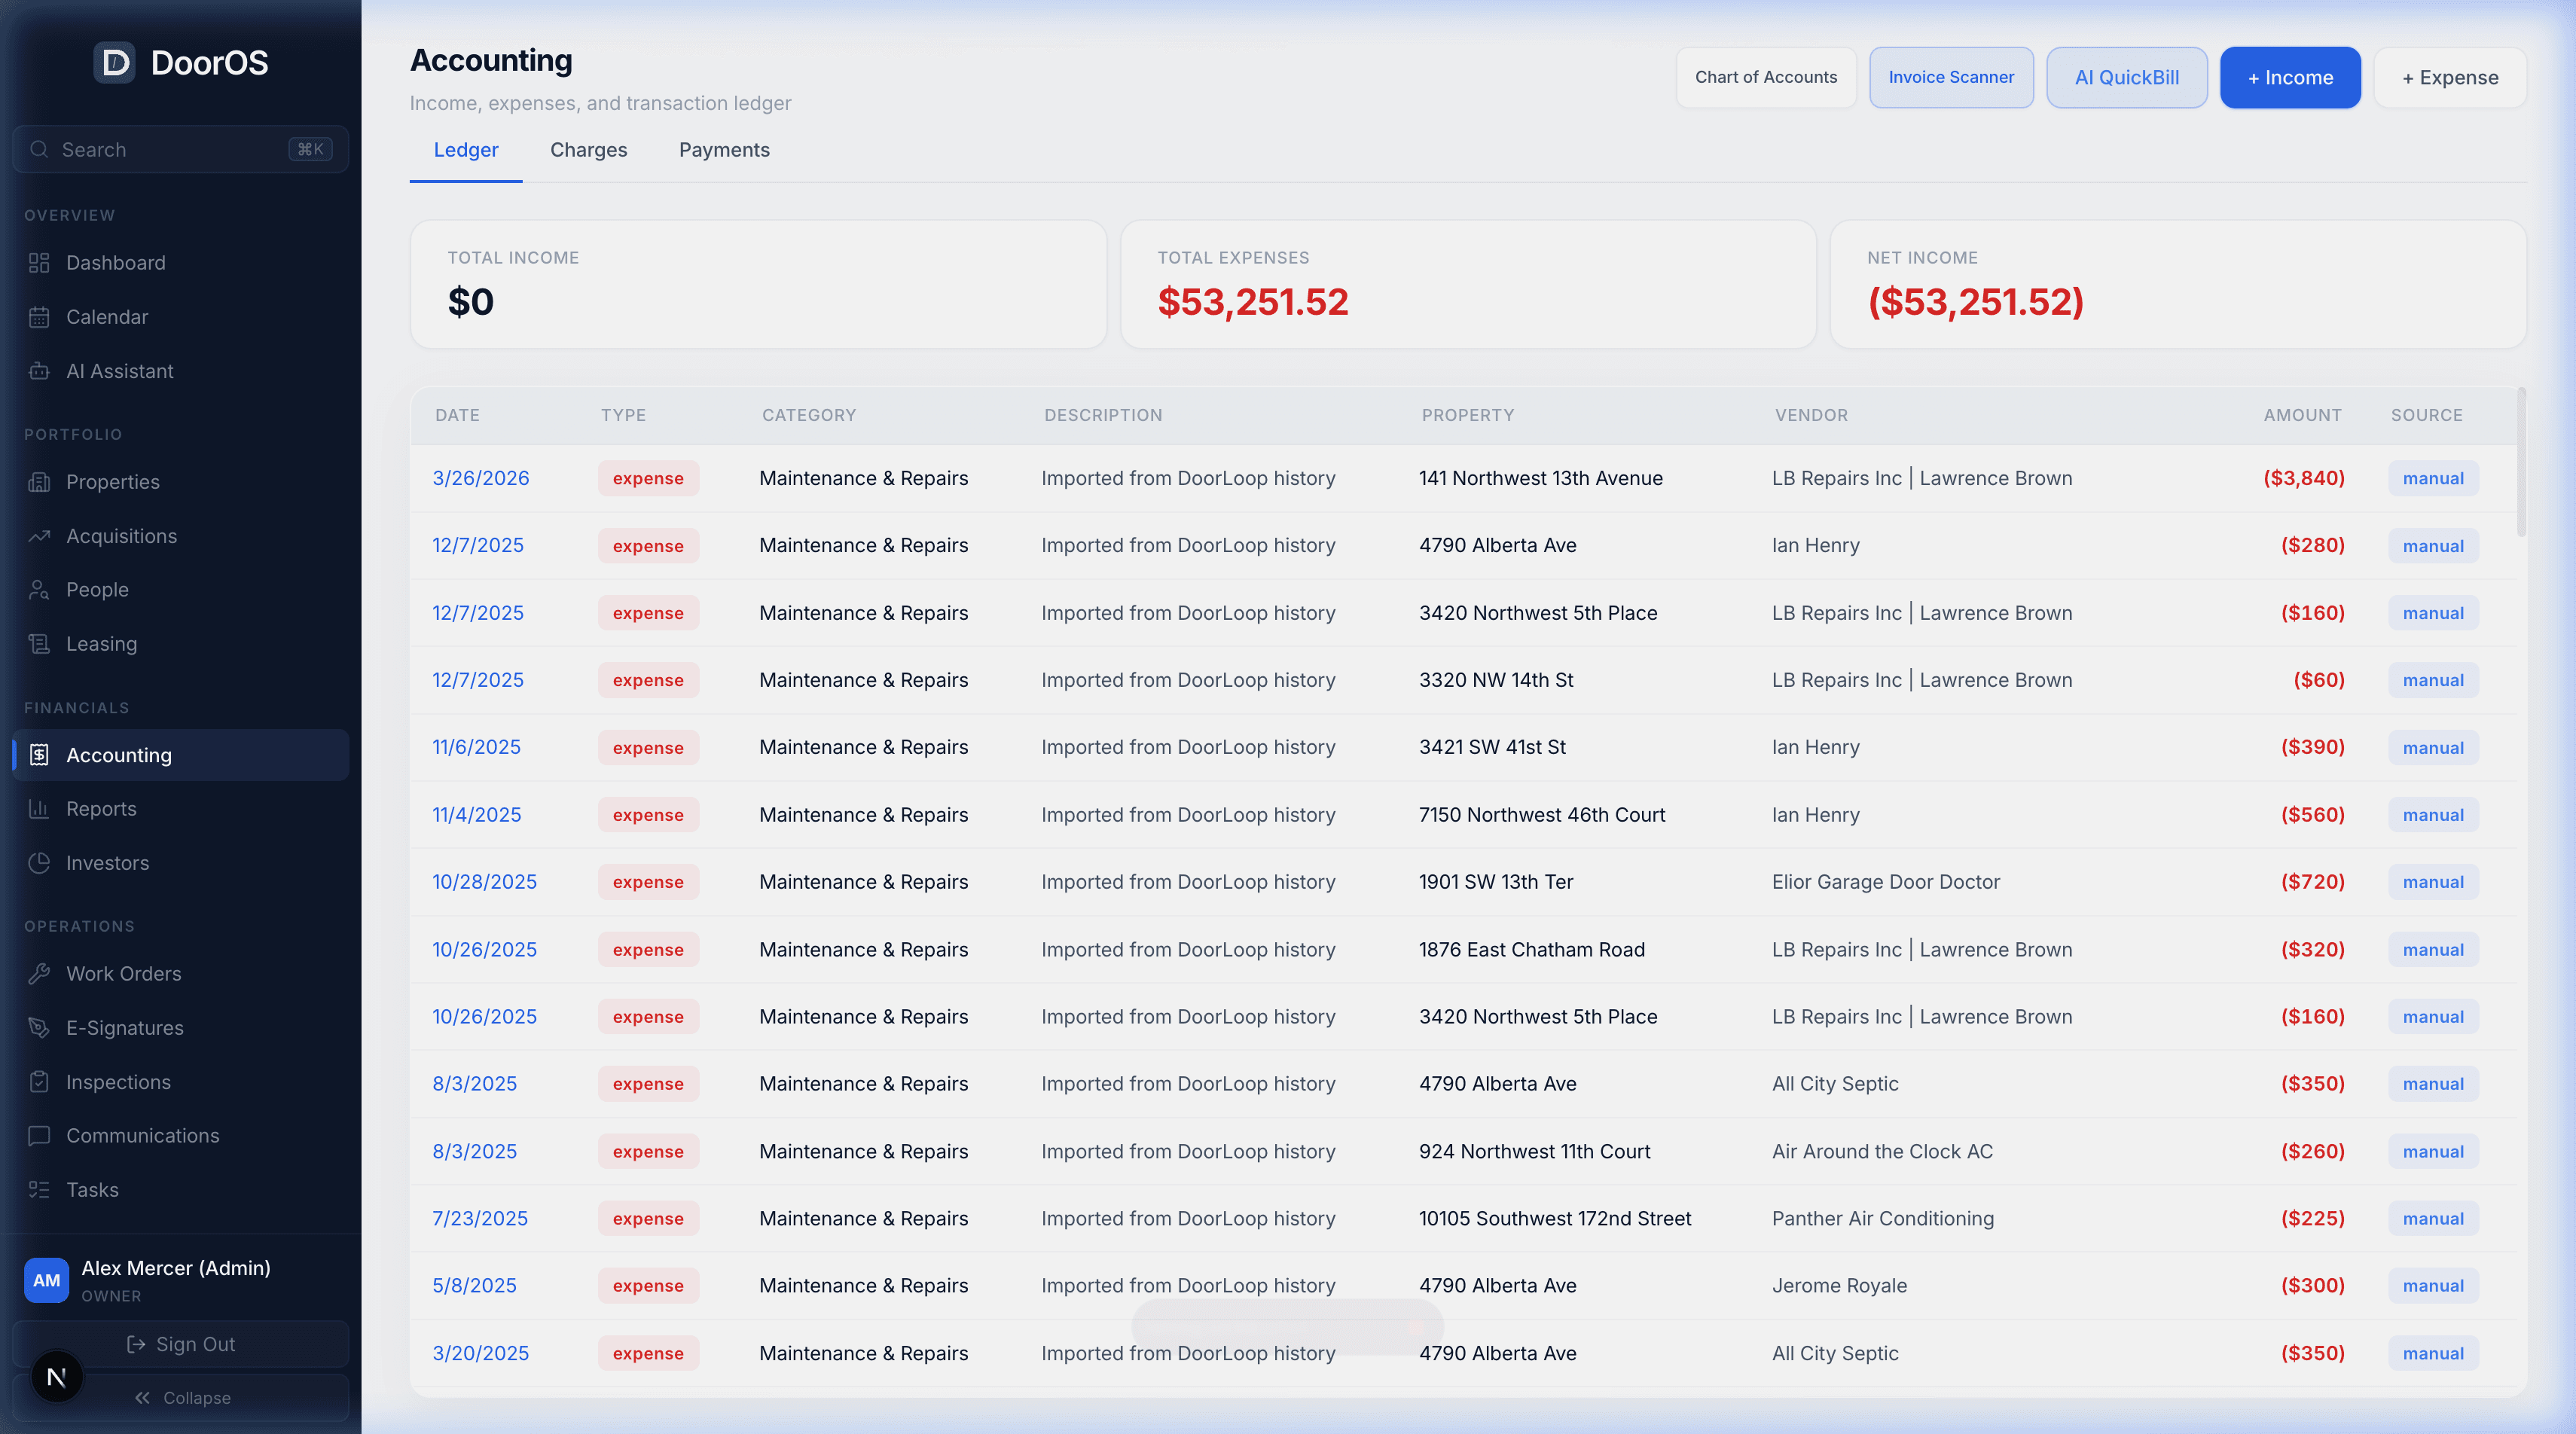Image resolution: width=2576 pixels, height=1434 pixels.
Task: Click the ($3,840) amount cell
Action: pyautogui.click(x=2304, y=479)
